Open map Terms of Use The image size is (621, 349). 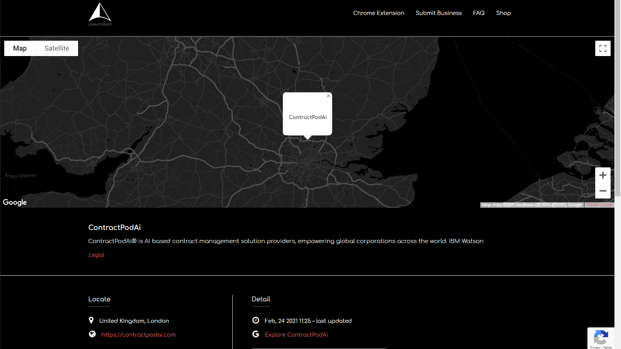click(x=599, y=205)
